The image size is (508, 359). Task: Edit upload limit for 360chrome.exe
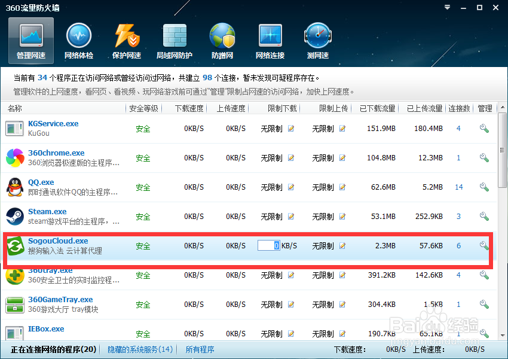pos(342,158)
